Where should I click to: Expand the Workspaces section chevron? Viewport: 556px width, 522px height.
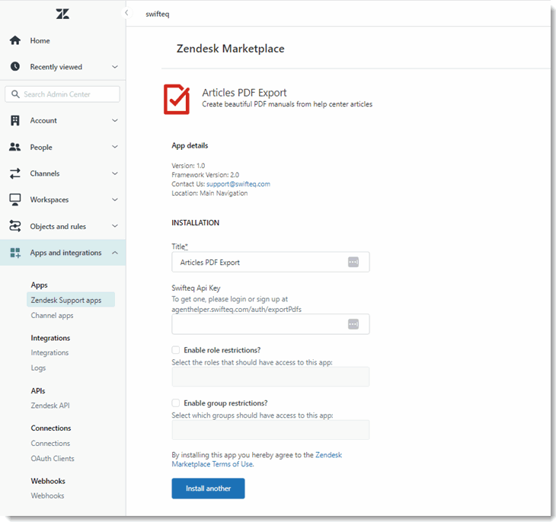coord(115,199)
